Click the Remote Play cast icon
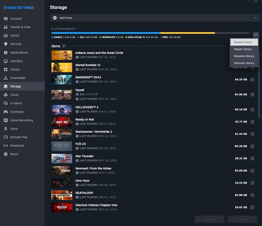This screenshot has height=226, width=262. (6, 137)
